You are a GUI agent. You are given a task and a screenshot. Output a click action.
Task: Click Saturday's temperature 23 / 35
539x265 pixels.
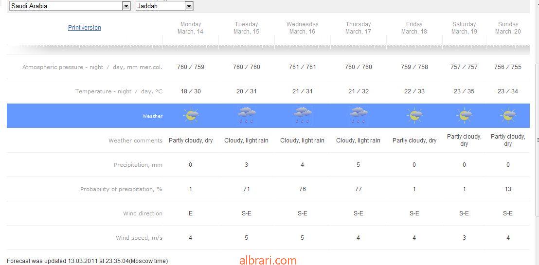tap(464, 91)
